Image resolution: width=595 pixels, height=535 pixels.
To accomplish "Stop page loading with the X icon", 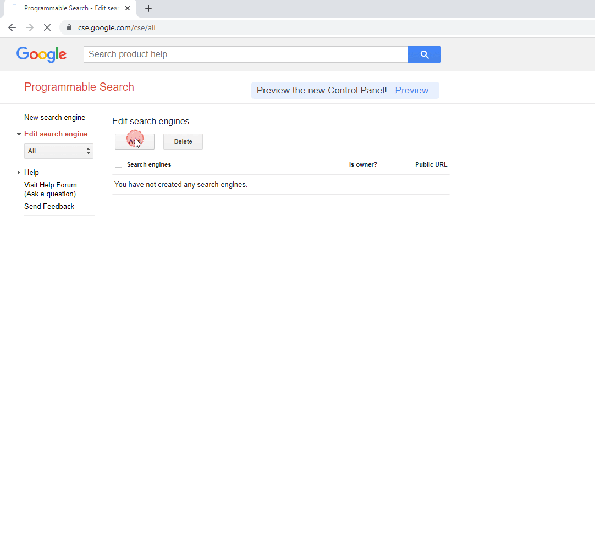I will tap(47, 27).
